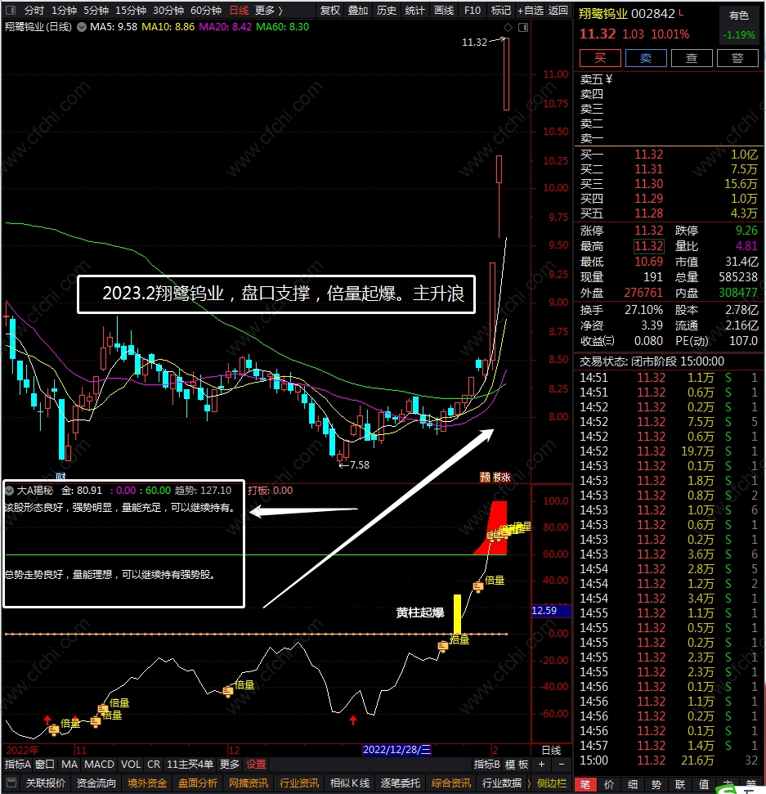The image size is (766, 794).
Task: Select the VOL indicator
Action: (131, 764)
